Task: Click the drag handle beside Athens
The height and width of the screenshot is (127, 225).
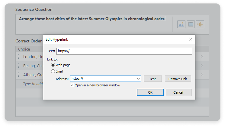Action: coord(18,75)
